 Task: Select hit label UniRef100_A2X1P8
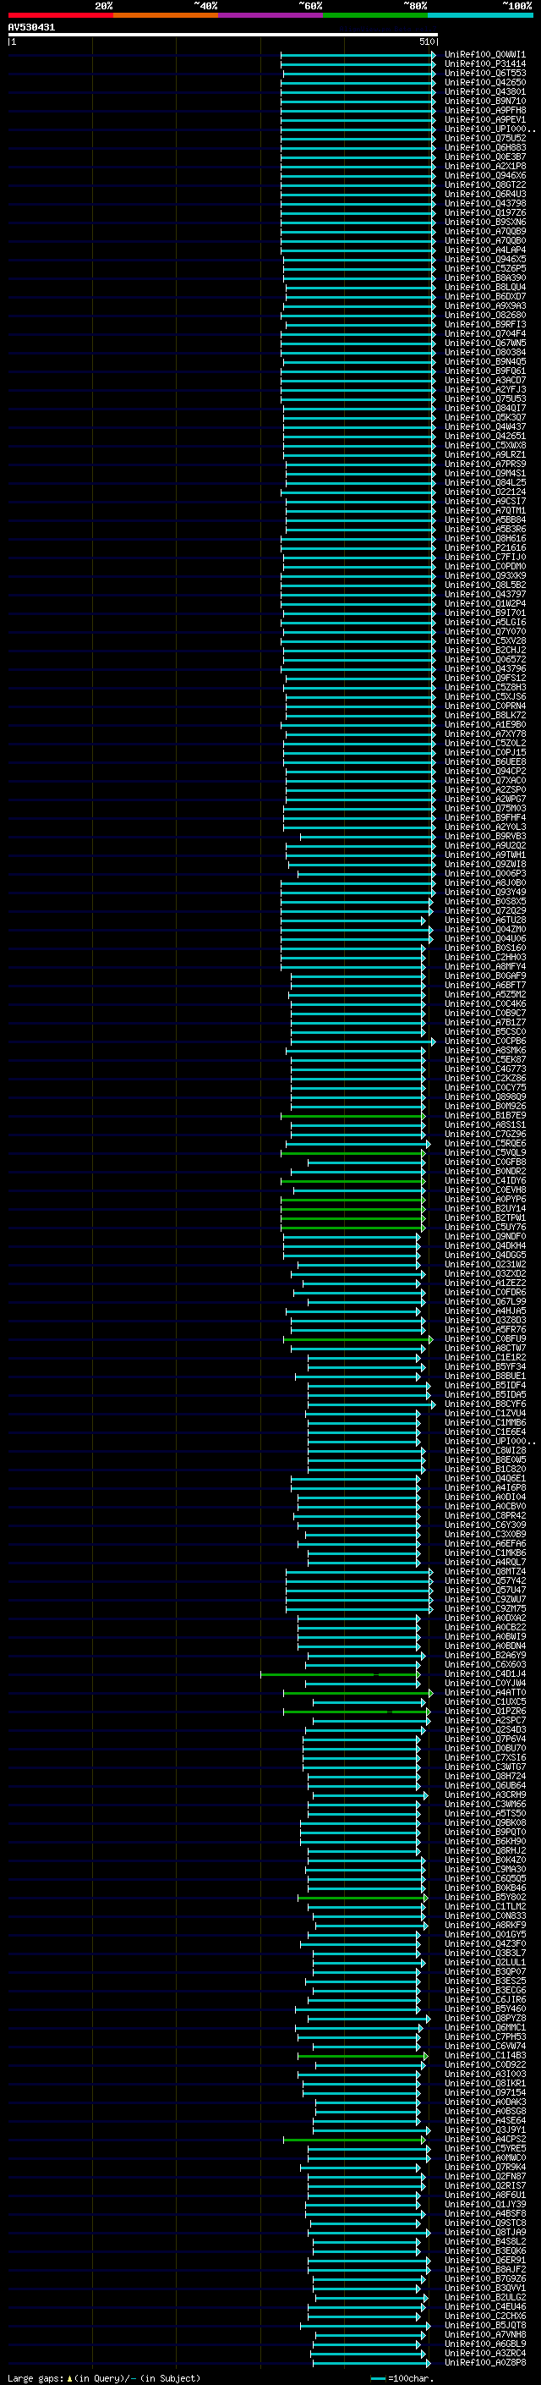click(x=485, y=167)
